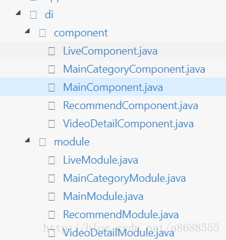This screenshot has height=240, width=226.
Task: Click the RecommendComponent.java file icon
Action: point(52,105)
